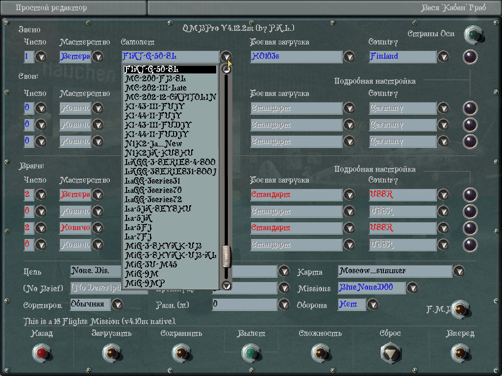
Task: Close the FIAT-G-50-SL aircraft dropdown arrow
Action: tap(226, 57)
